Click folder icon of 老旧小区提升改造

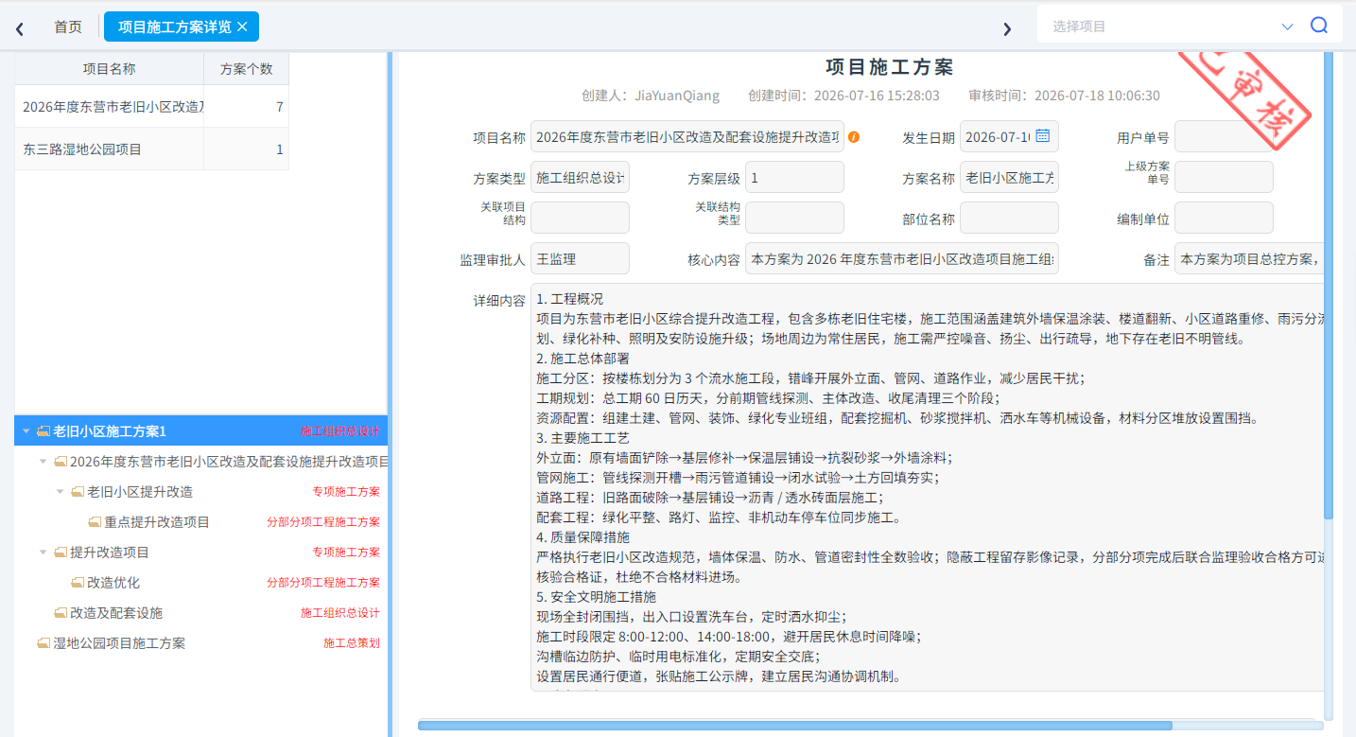click(78, 492)
